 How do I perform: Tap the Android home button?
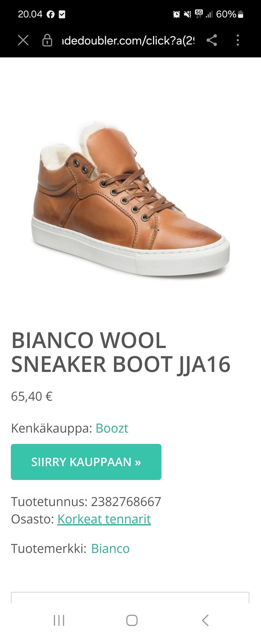tap(132, 620)
